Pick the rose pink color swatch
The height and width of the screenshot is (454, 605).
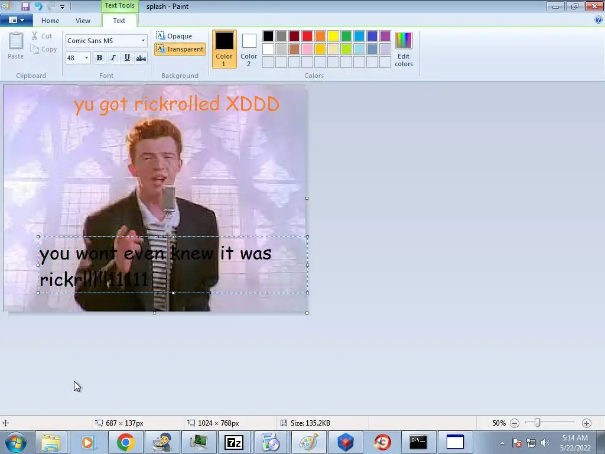tap(307, 49)
